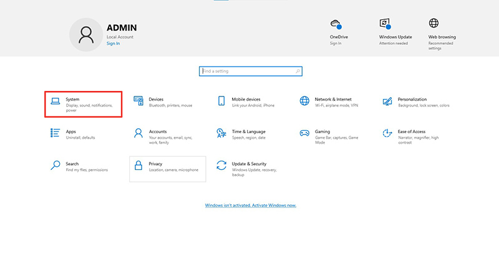Open the Search magnifier category icon
The image size is (499, 267).
pos(56,166)
